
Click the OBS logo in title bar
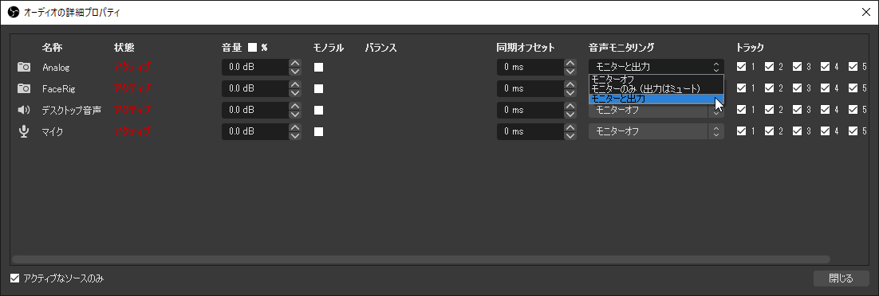coord(13,12)
